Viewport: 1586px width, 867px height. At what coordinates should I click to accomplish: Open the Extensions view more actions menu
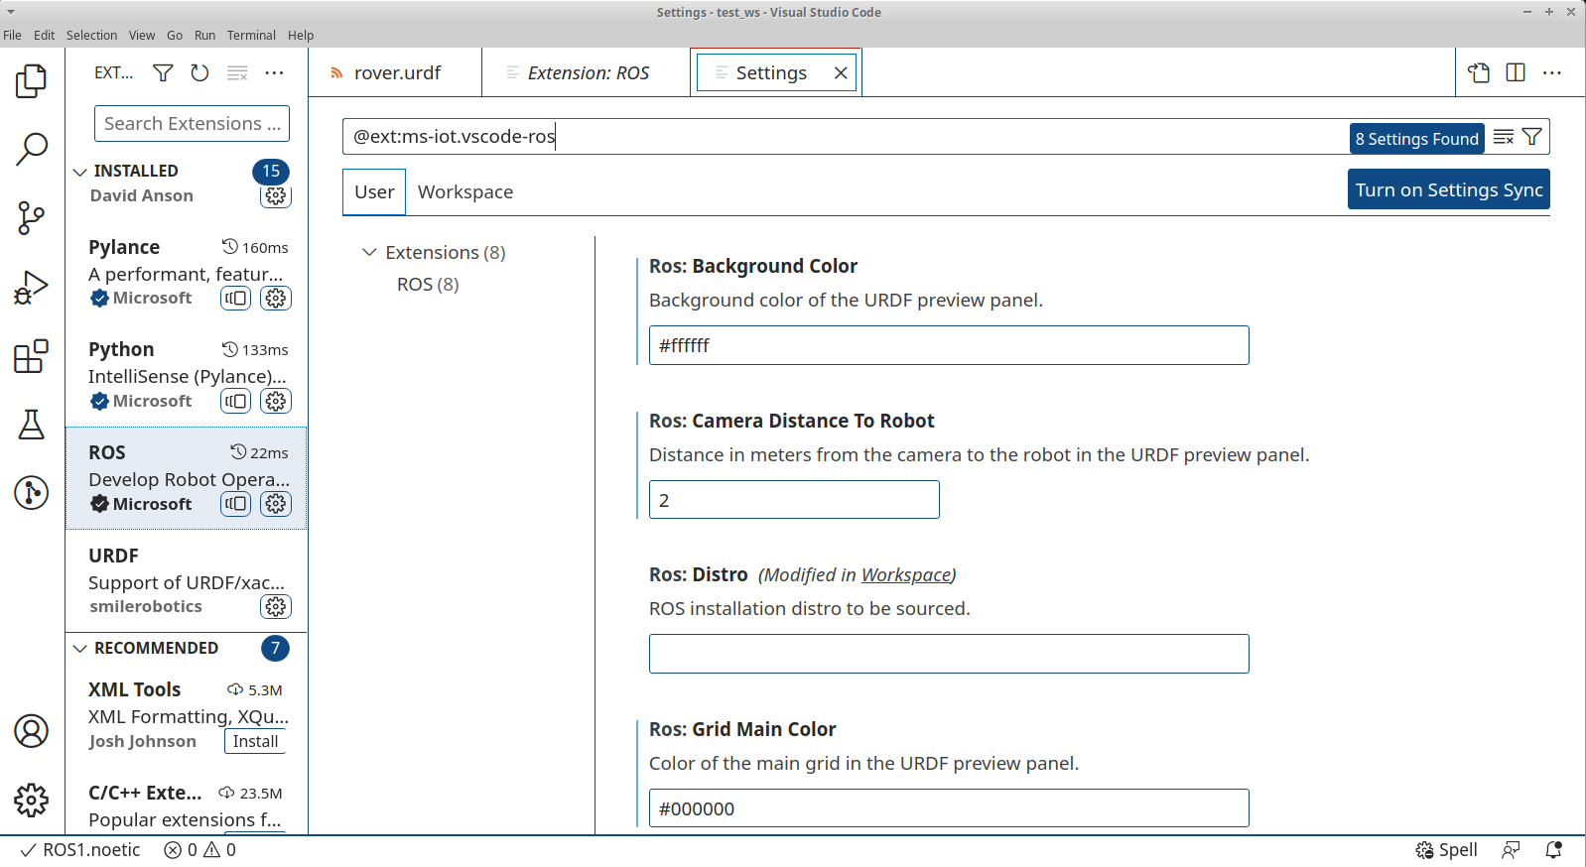point(275,72)
